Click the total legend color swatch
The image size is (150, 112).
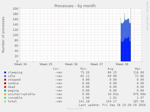[x=5, y=101]
